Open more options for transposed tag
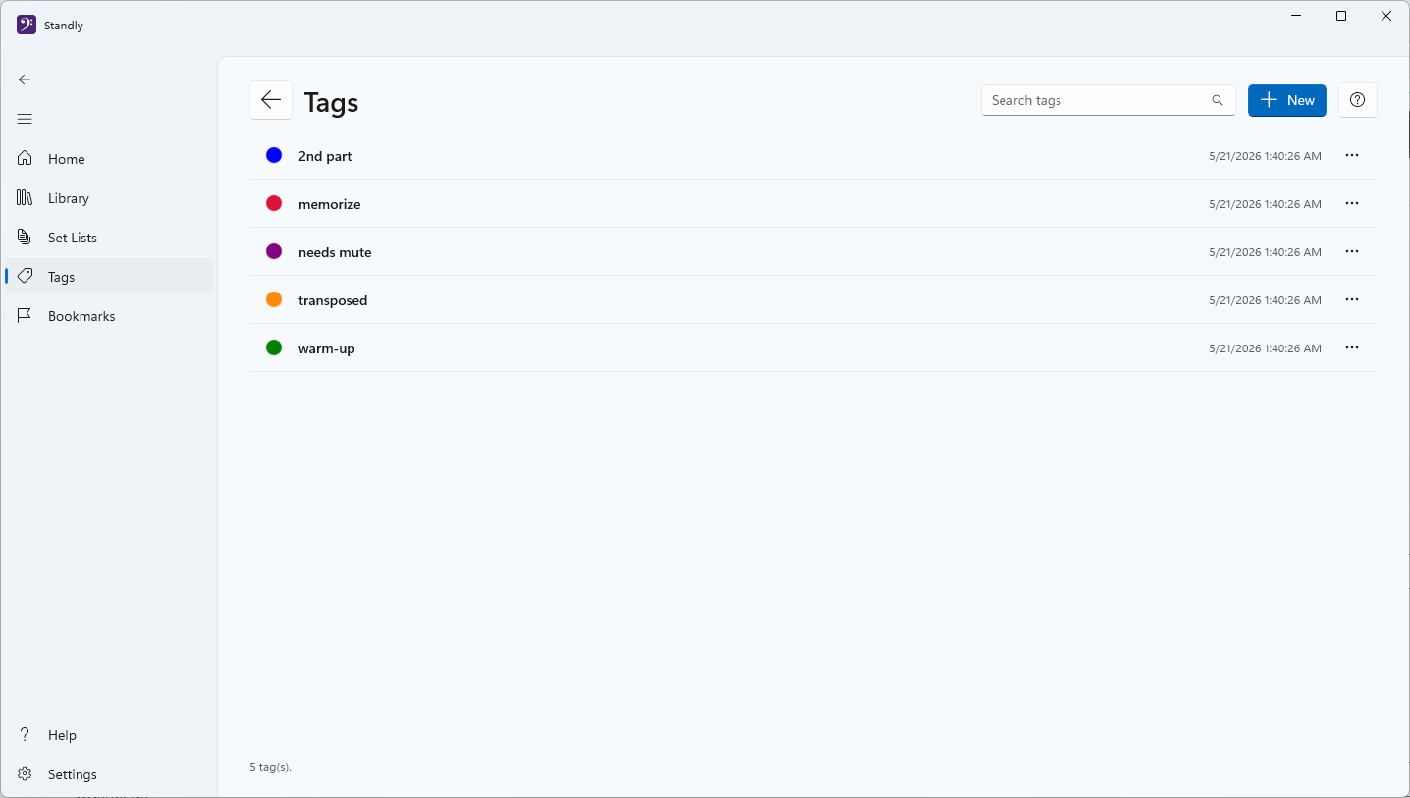Image resolution: width=1410 pixels, height=798 pixels. tap(1352, 299)
